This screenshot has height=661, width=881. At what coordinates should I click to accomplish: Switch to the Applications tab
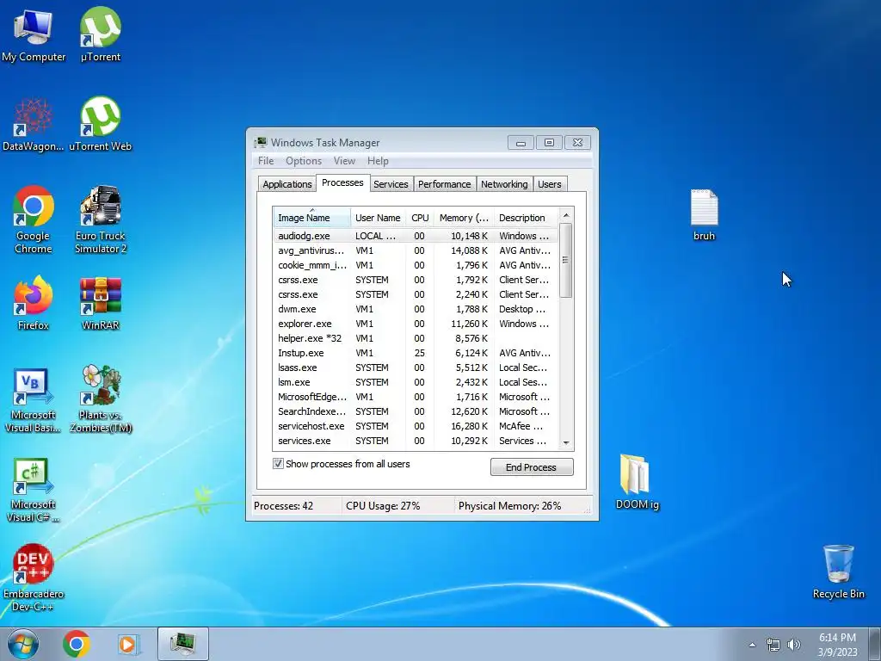point(286,184)
